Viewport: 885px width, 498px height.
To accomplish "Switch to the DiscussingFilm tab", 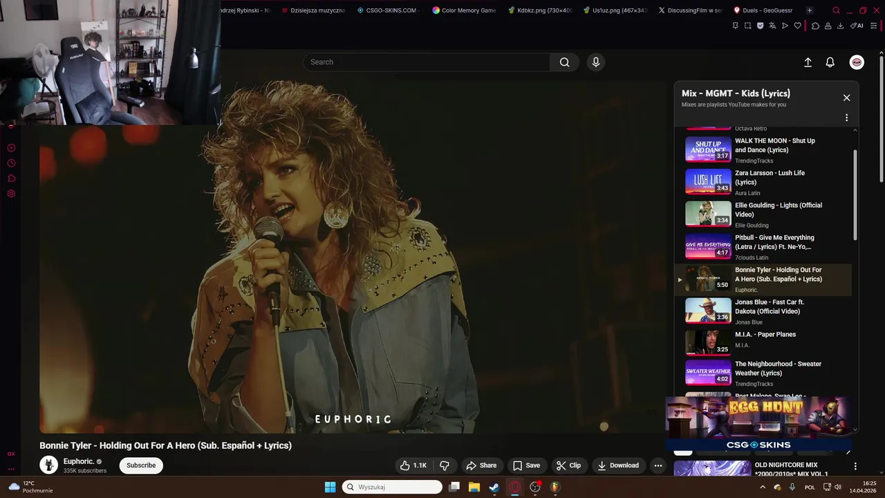I will 690,10.
